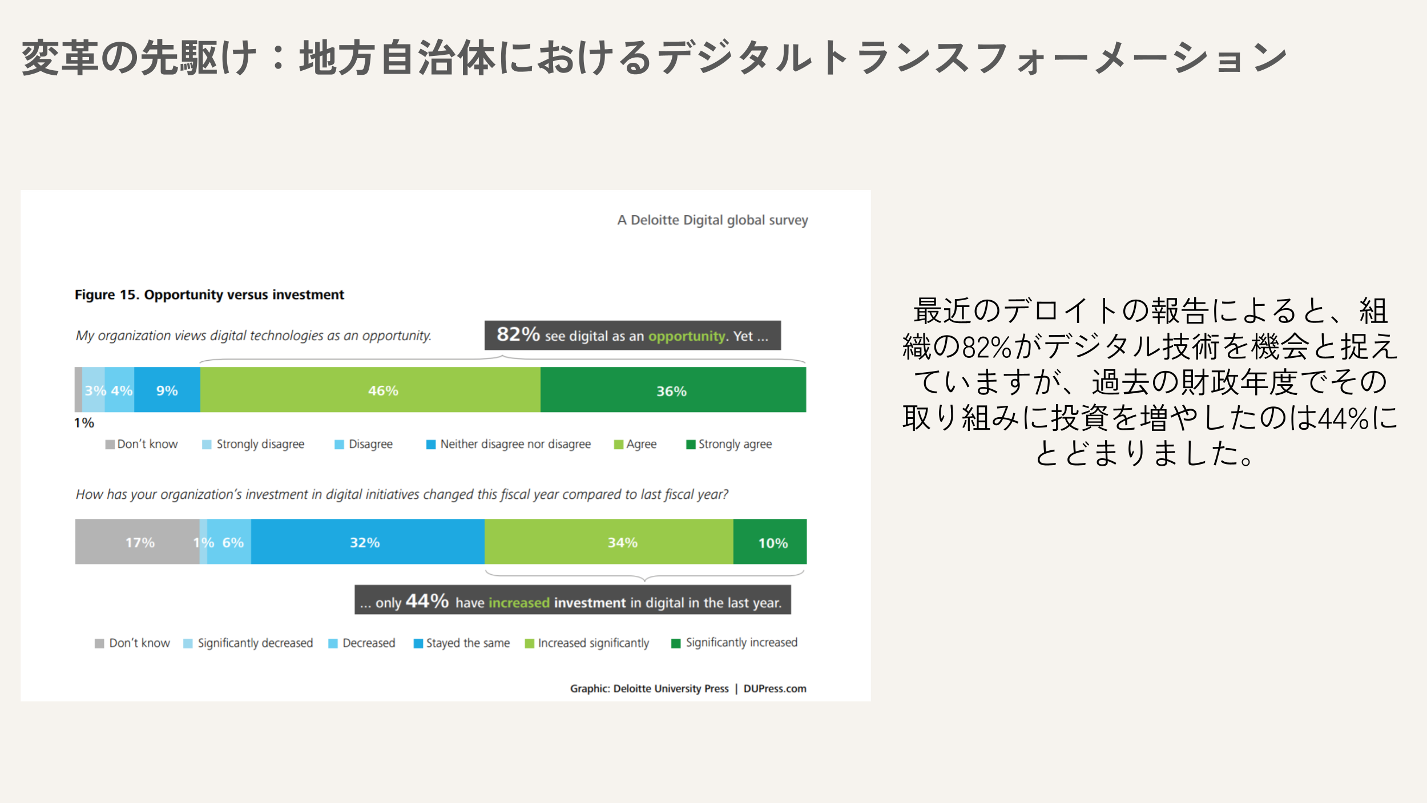
Task: Click the slide title heading text
Action: (x=654, y=58)
